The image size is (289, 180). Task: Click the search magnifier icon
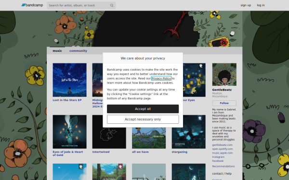(112, 5)
